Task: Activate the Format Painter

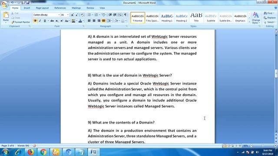Action: 20,22
